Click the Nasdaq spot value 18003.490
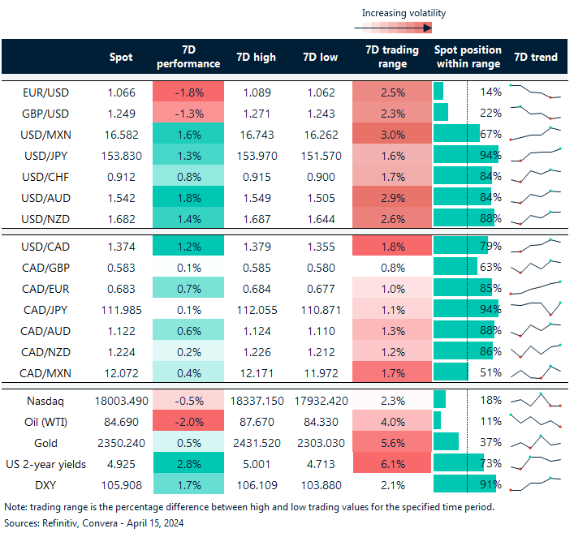The width and height of the screenshot is (574, 533). [119, 399]
